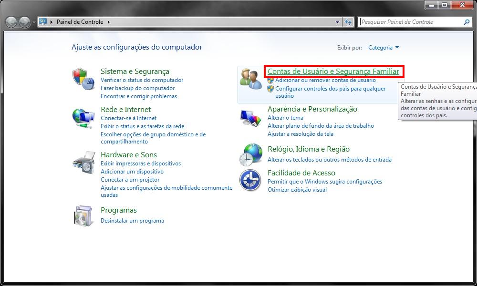This screenshot has width=477, height=286.
Task: Open Aparência e Personalização category
Action: coord(312,109)
